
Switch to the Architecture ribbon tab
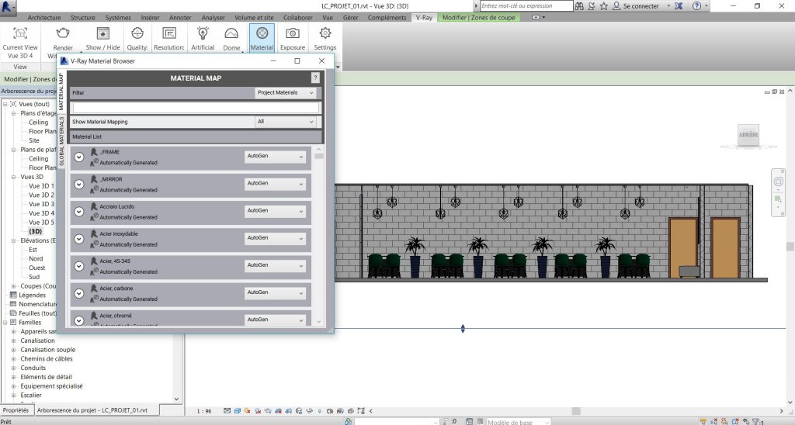[x=44, y=17]
